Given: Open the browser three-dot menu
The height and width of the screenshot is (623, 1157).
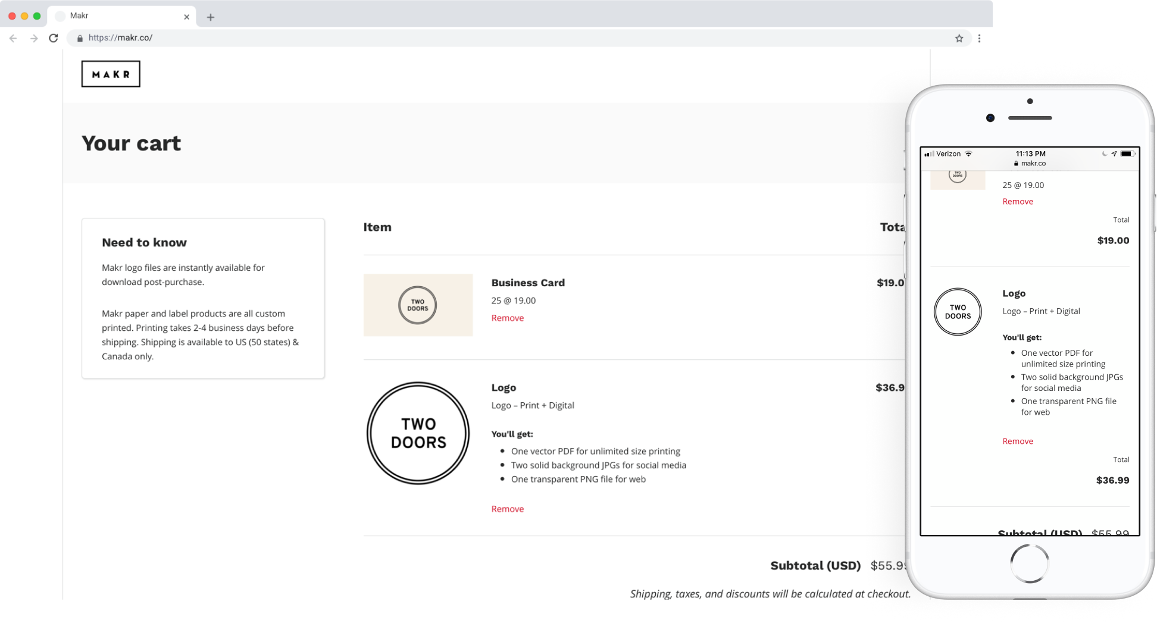Looking at the screenshot, I should tap(979, 38).
